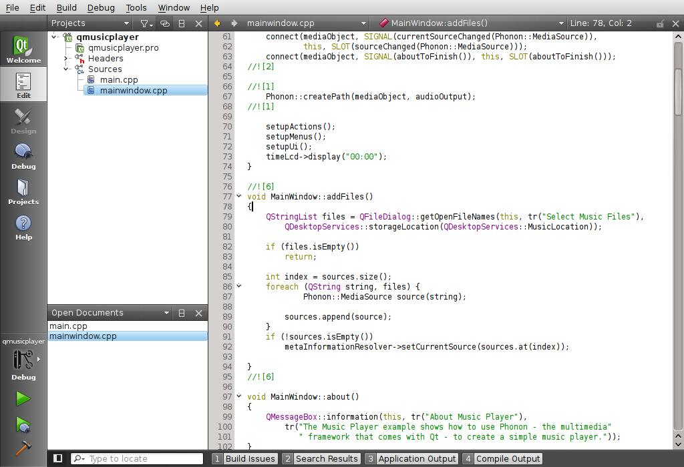Open the Build menu
Viewport: 684px width, 467px height.
point(66,8)
